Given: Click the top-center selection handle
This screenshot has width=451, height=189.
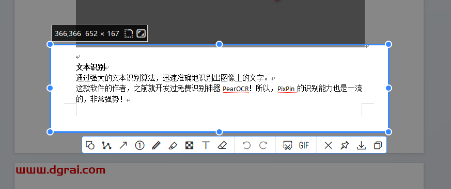Looking at the screenshot, I should pos(219,44).
